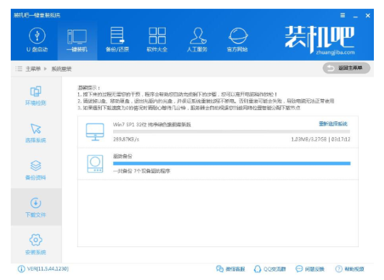
Task: Go to the 备份资料 backup data step
Action: coord(36,171)
